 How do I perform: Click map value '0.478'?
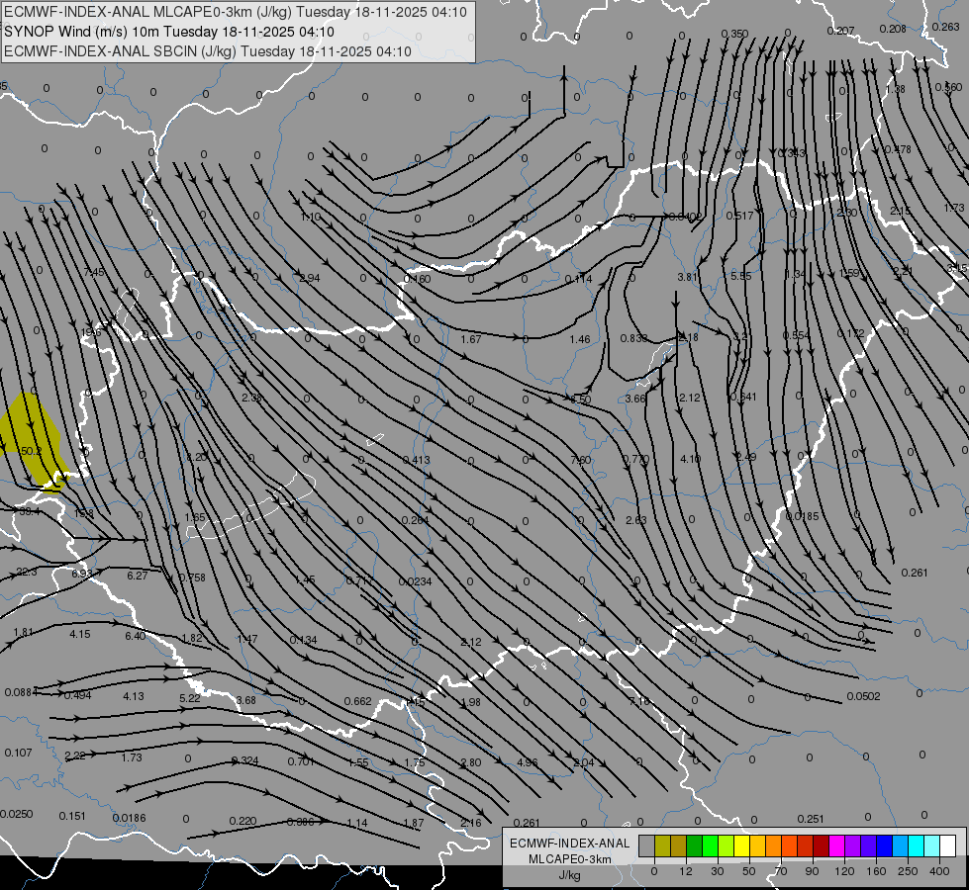[x=898, y=149]
